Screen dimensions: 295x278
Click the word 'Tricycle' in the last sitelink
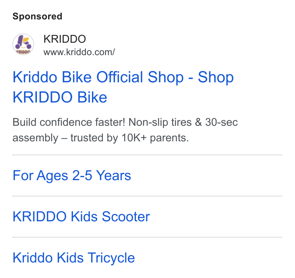tap(111, 258)
